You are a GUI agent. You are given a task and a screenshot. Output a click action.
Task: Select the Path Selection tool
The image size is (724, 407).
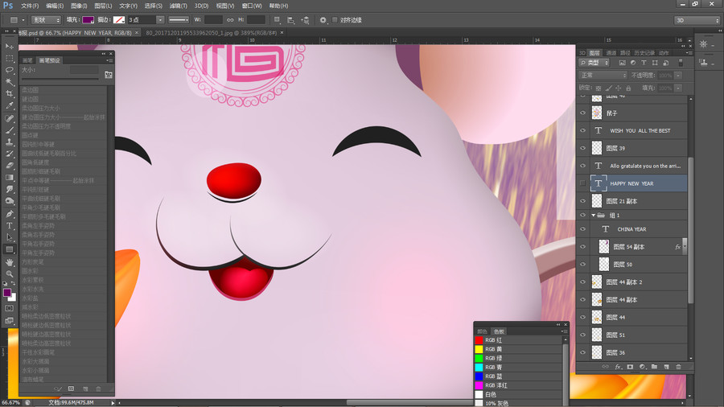(x=9, y=237)
